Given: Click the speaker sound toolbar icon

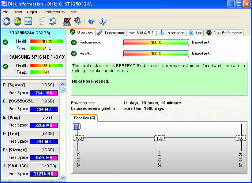Looking at the screenshot, I should coord(78,21).
